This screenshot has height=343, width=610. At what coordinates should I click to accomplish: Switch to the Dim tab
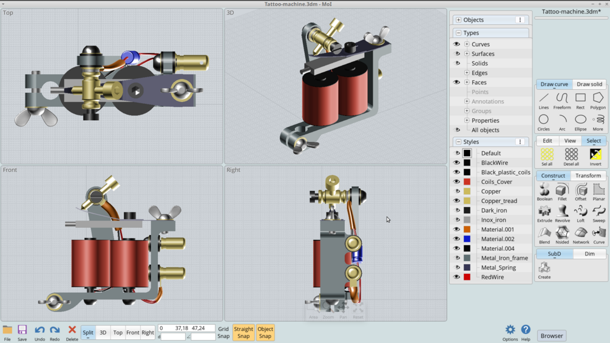click(x=590, y=254)
